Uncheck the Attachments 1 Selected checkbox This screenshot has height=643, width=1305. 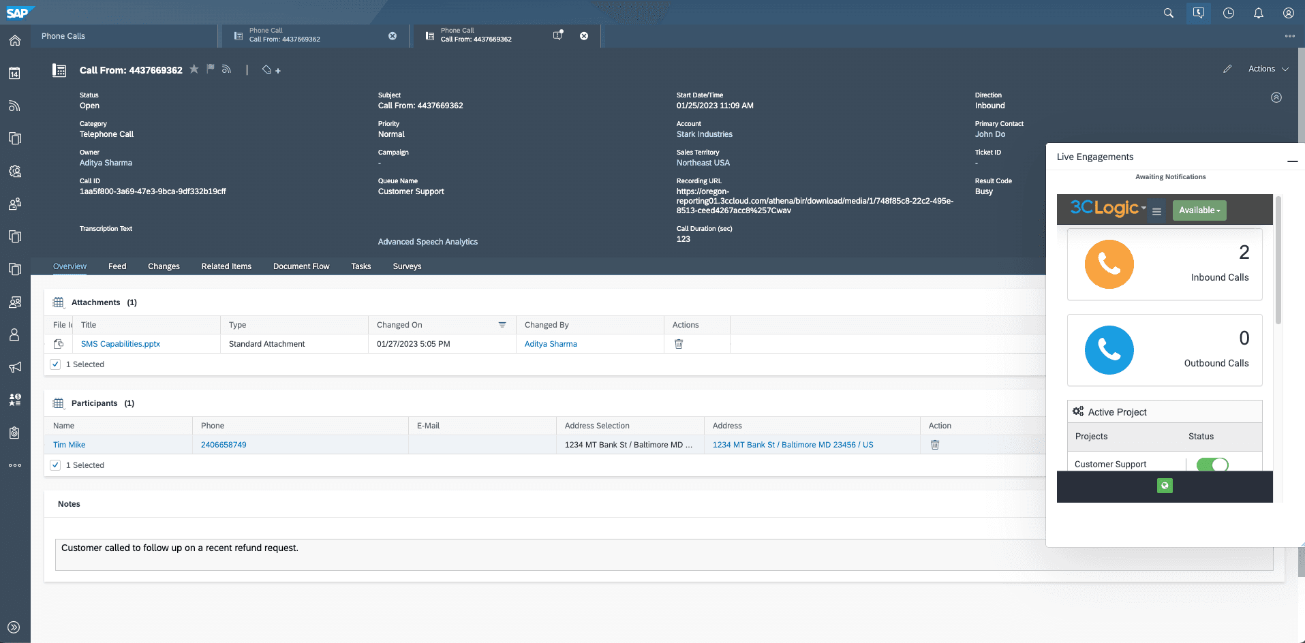pos(55,364)
